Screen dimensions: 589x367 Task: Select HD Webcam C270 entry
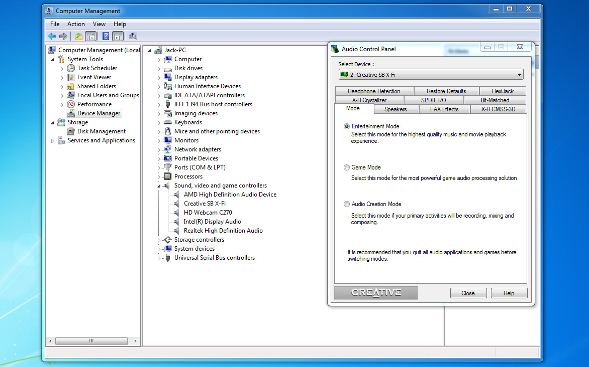point(208,213)
